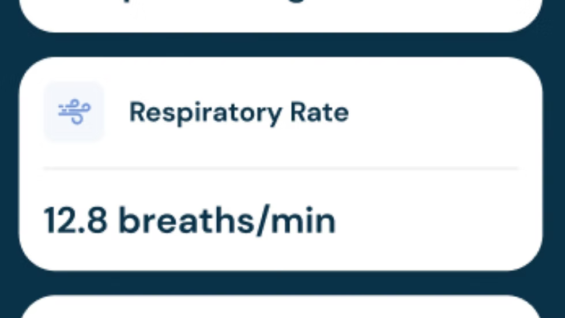The height and width of the screenshot is (318, 565).
Task: Tap the 12.8 breaths/min reading
Action: click(x=190, y=221)
